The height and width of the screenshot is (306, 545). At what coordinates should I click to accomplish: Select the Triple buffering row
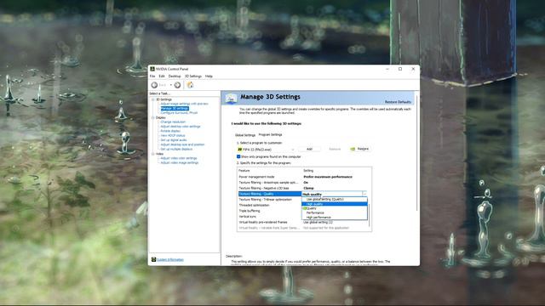tap(270, 211)
